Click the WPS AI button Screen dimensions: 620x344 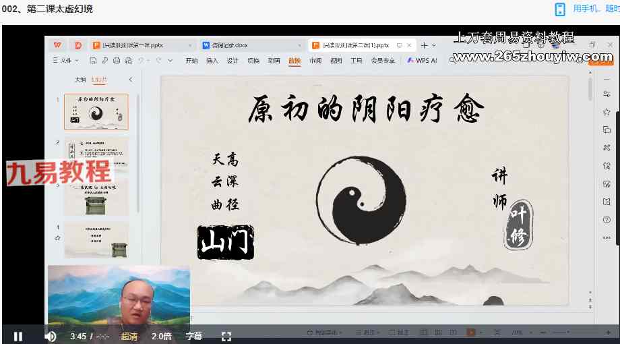point(422,60)
